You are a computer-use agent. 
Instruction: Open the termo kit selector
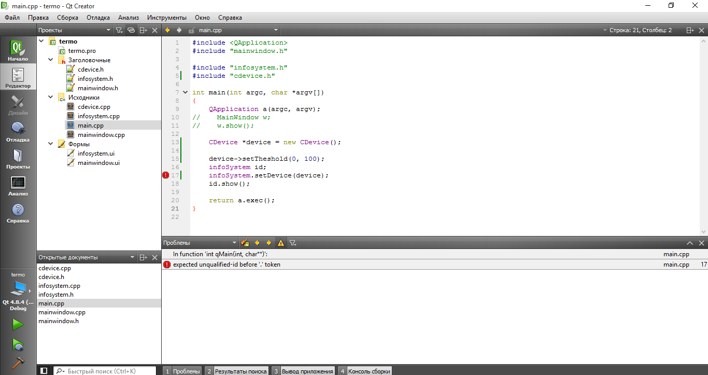[18, 291]
